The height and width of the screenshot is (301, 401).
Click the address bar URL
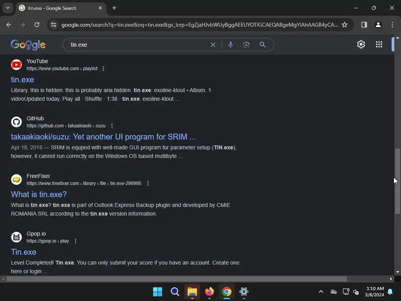[199, 25]
